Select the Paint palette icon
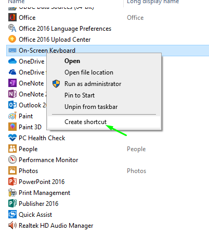Screen dimensions: 209x234 click(x=12, y=116)
